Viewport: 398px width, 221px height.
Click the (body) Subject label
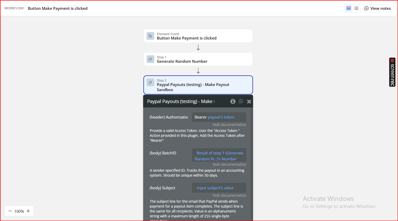(162, 188)
